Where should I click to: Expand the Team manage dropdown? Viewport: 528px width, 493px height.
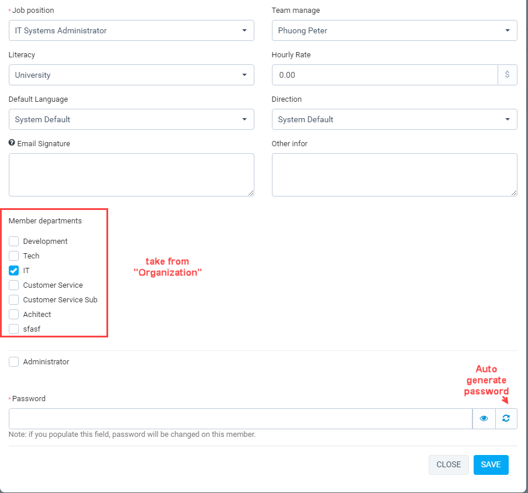[x=394, y=30]
